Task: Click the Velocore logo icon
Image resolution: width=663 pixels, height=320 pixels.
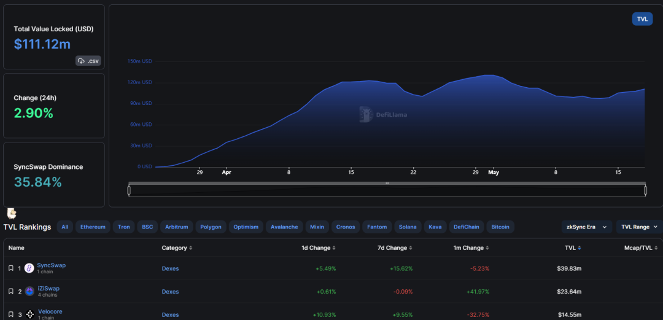Action: coord(29,314)
